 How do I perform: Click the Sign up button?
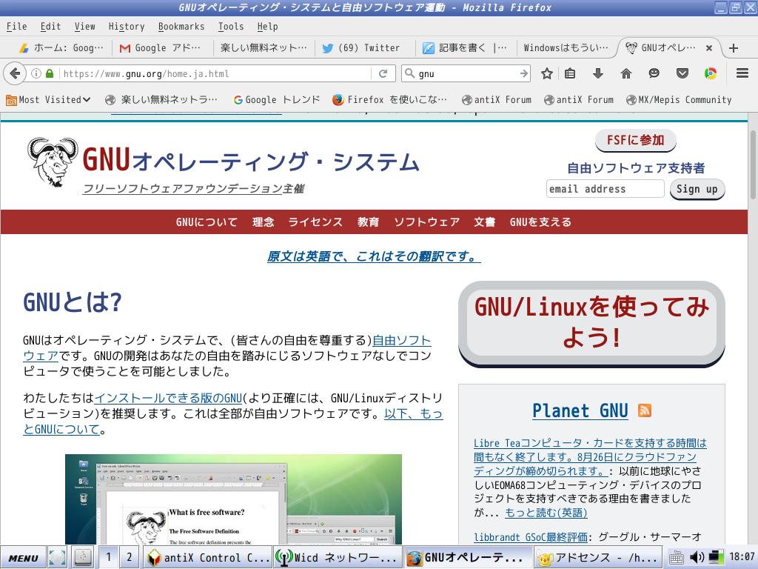[697, 189]
